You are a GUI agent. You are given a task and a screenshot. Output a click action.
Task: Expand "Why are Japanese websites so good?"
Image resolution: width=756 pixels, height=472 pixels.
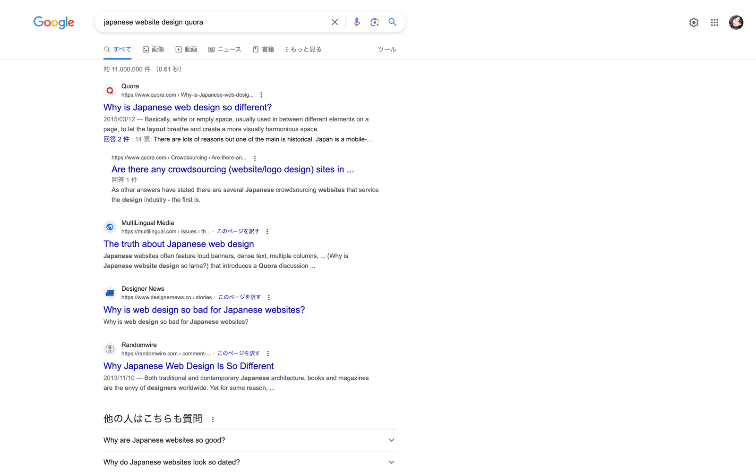[249, 440]
